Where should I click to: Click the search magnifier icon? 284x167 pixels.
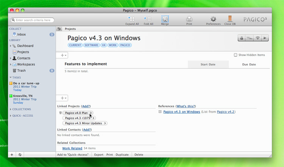pos(13,20)
